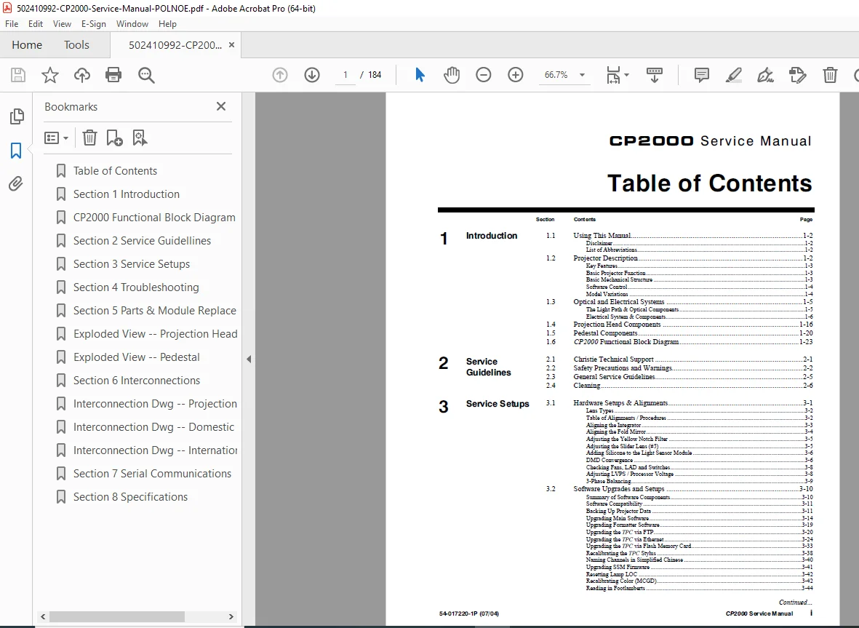The width and height of the screenshot is (859, 628).
Task: Open the sign document pen icon
Action: click(x=765, y=74)
